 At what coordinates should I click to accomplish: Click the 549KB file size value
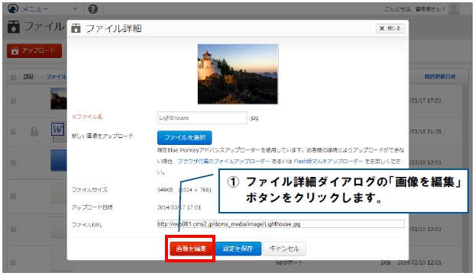[165, 190]
